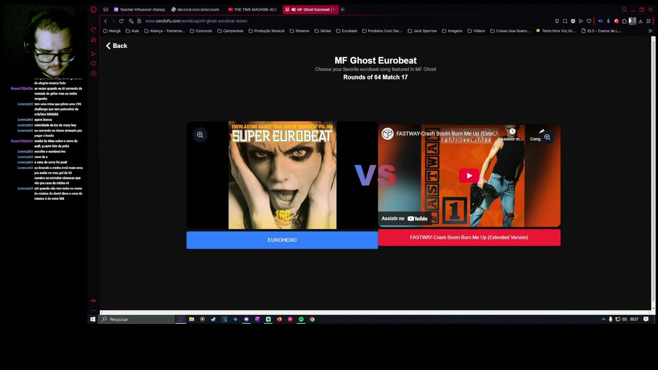Open the Streams bookmark folder
Image resolution: width=658 pixels, height=370 pixels.
point(299,31)
